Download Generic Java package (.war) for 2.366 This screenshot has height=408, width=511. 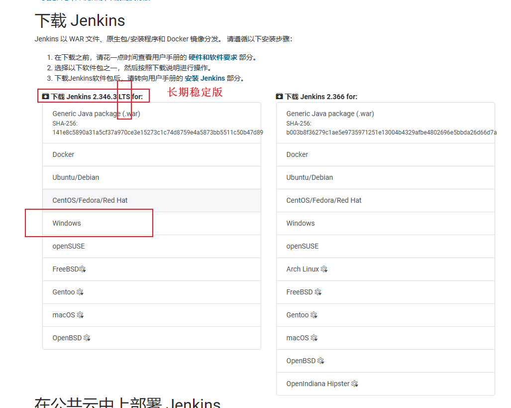(x=329, y=114)
